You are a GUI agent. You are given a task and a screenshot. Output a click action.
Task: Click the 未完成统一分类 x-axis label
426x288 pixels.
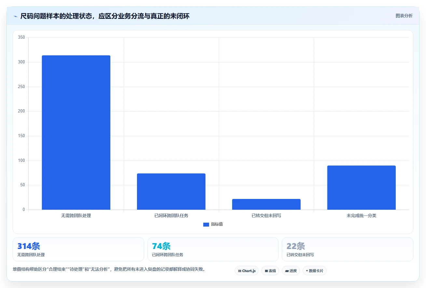pos(361,216)
